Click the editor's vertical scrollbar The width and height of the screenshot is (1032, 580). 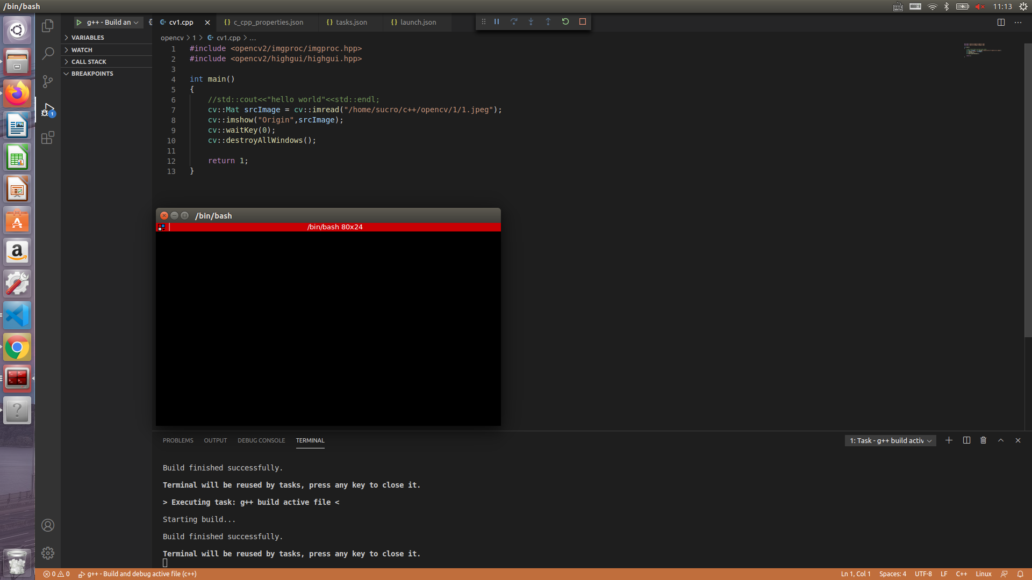(x=1028, y=188)
